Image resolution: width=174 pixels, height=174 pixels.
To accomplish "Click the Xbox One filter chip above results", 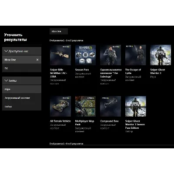I will click(x=59, y=31).
